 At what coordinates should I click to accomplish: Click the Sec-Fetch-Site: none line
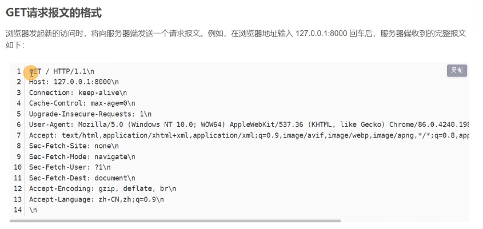[74, 146]
